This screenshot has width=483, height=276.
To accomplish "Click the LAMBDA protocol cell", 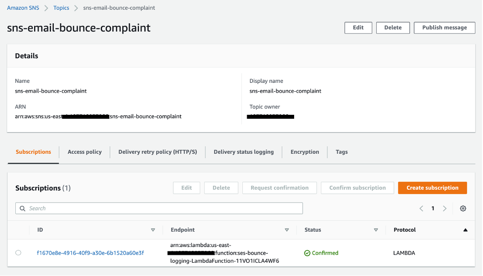I will [x=404, y=253].
